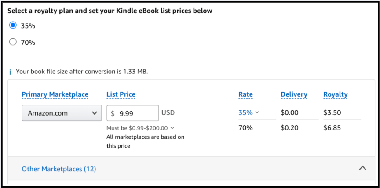Click the 35% rate link in the table
Image resolution: width=380 pixels, height=188 pixels.
pyautogui.click(x=245, y=112)
